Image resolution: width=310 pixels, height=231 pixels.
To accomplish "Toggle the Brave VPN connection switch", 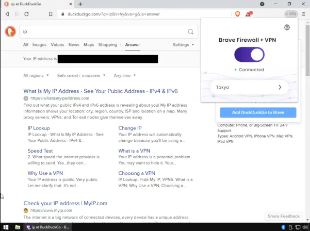I will coord(249,55).
